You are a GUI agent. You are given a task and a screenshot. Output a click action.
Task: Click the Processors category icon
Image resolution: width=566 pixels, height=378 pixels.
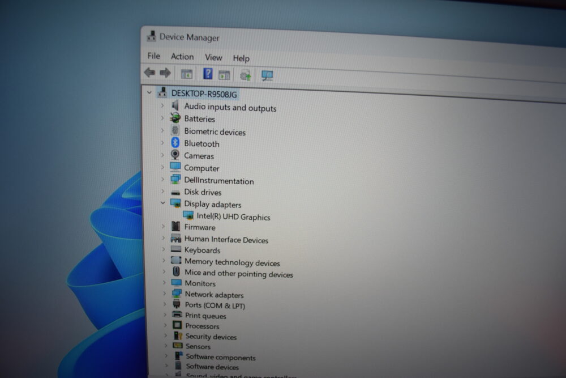(177, 325)
